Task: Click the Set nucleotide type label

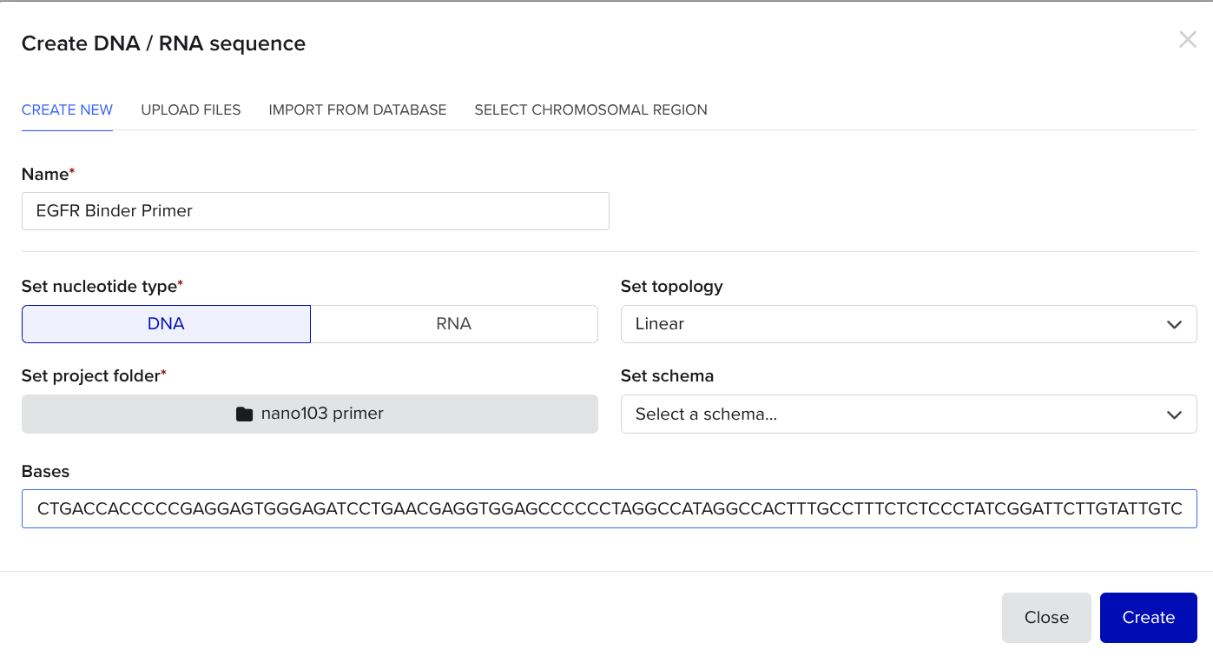Action: point(102,286)
